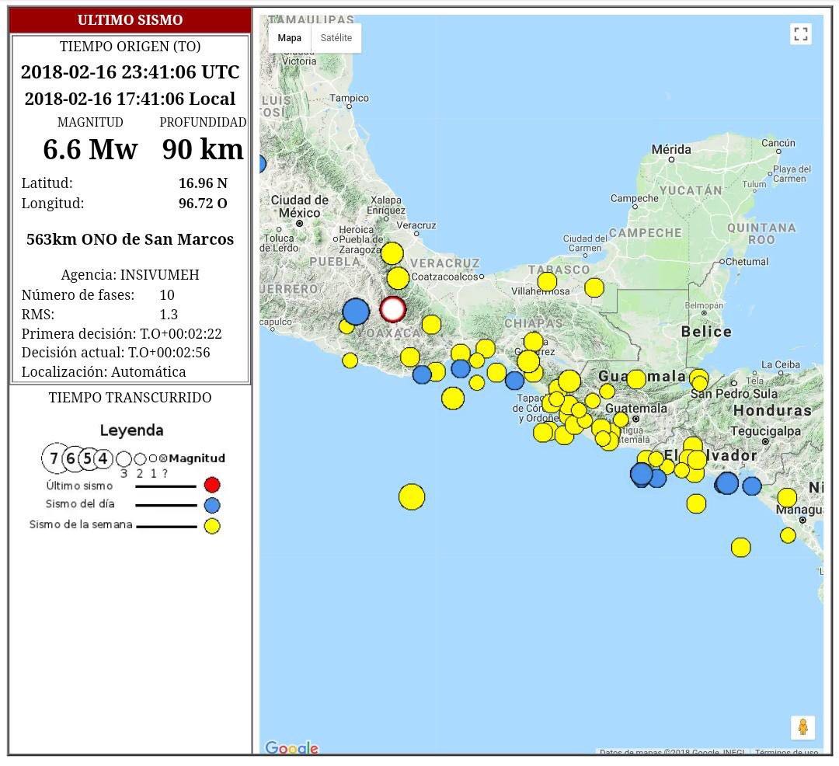Click the Agencia: INSIVUMEH text
Viewport: 839px width, 766px height.
[130, 274]
